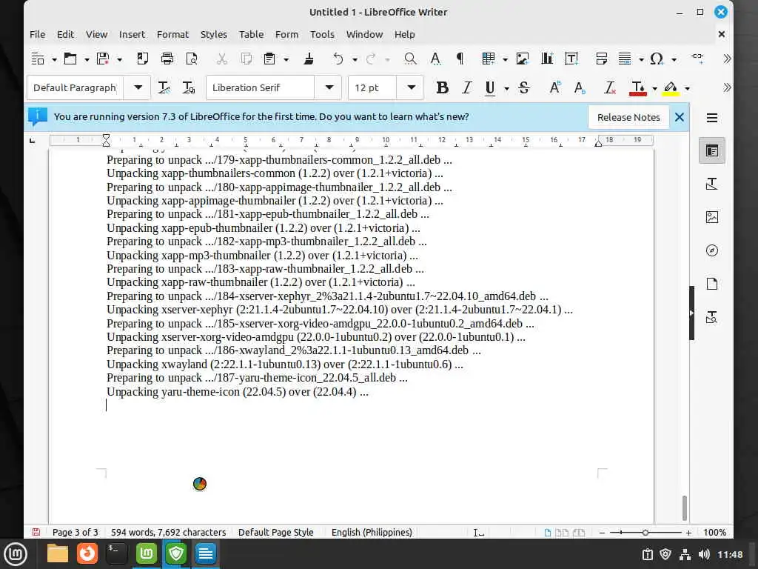Screen dimensions: 758x569
Task: Run the Check Spelling icon
Action: point(435,59)
